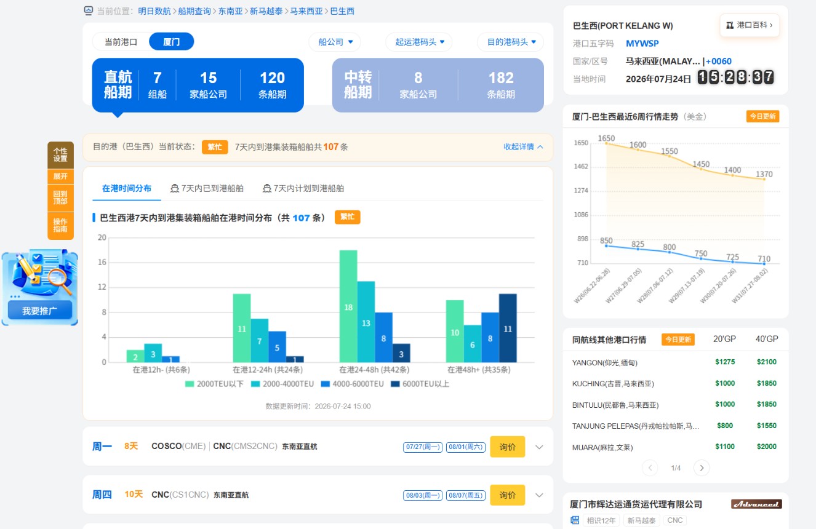
Task: Click the BINTULU(民都鲁,马来西亚) row
Action: coord(676,405)
